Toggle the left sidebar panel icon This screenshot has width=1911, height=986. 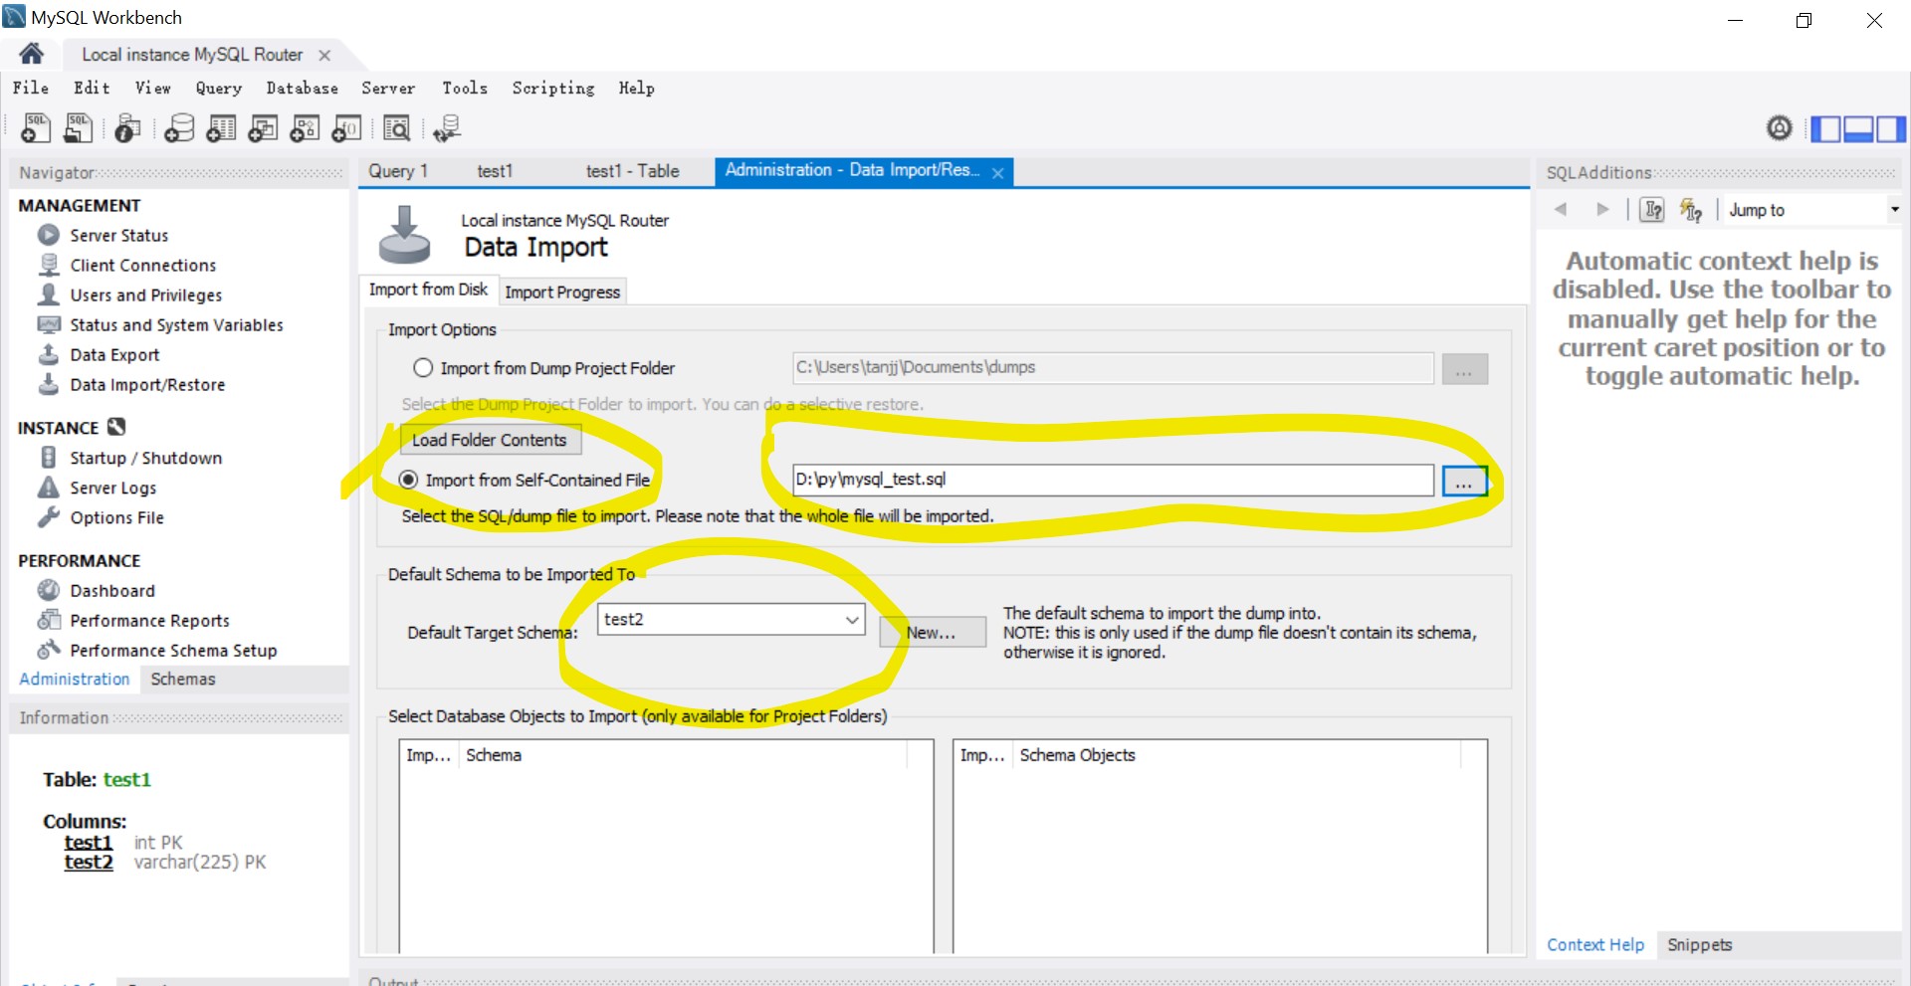[x=1825, y=128]
